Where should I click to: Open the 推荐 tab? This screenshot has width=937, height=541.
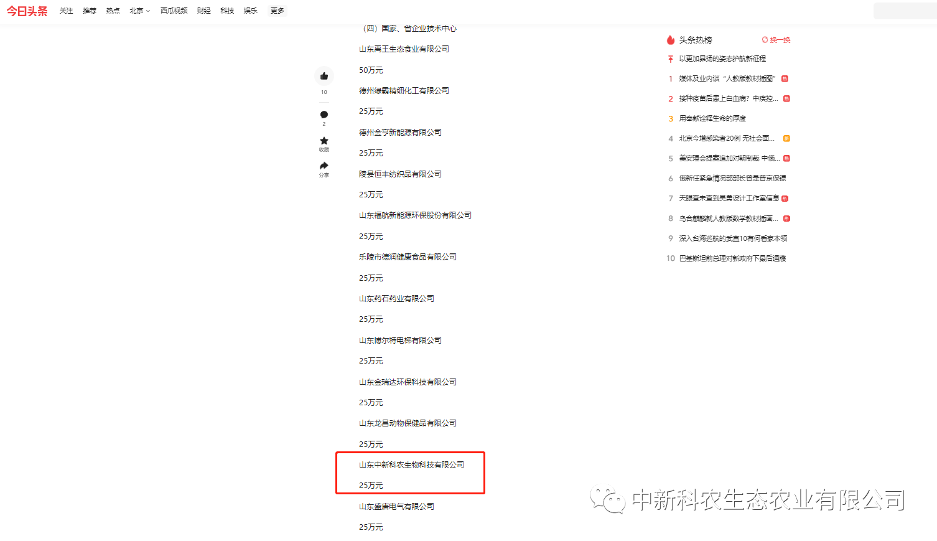pyautogui.click(x=90, y=11)
